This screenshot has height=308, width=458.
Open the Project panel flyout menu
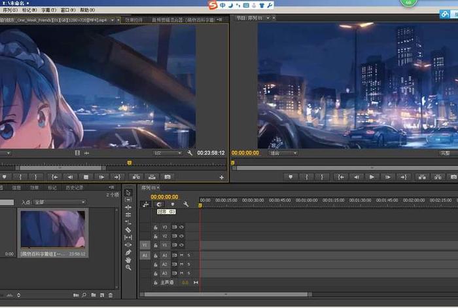tap(111, 187)
